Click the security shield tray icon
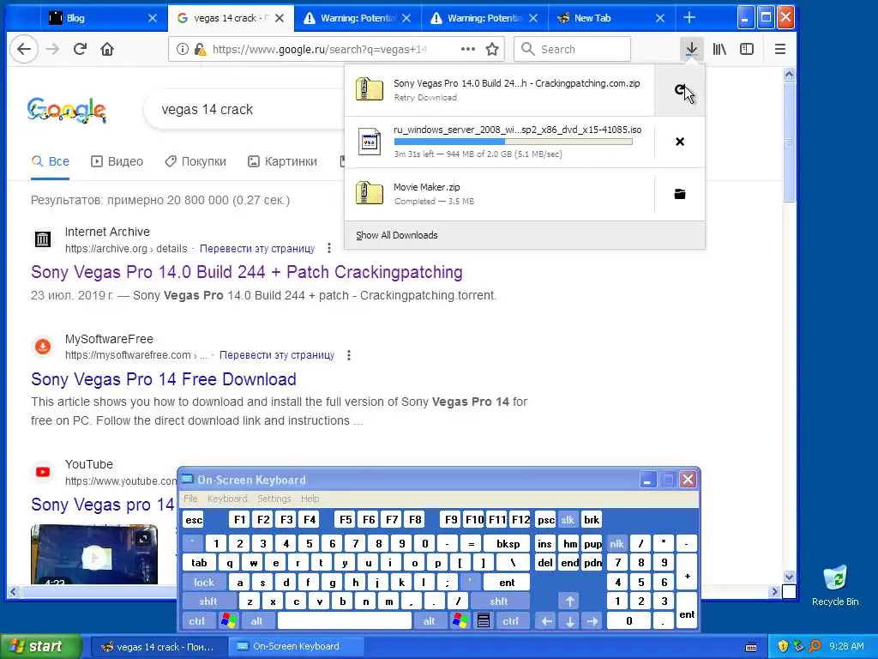 [782, 646]
